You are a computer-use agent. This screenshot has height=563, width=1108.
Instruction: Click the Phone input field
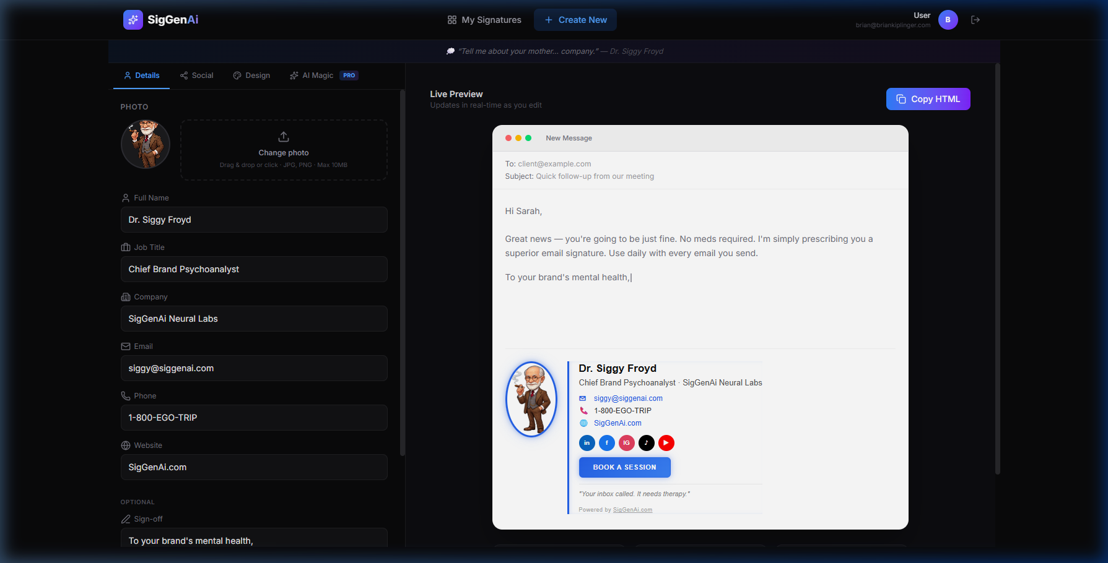click(x=253, y=418)
